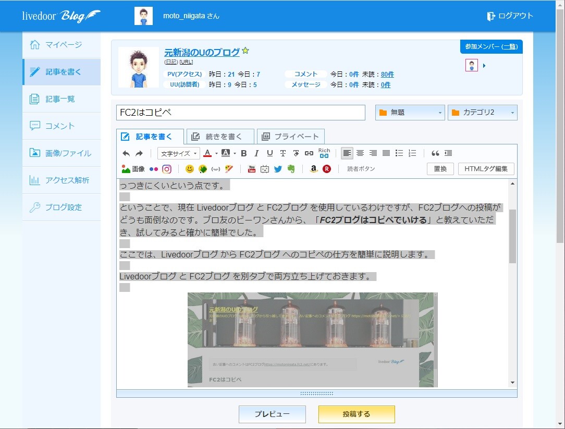
Task: Switch to the 続きを書く tab
Action: 220,137
